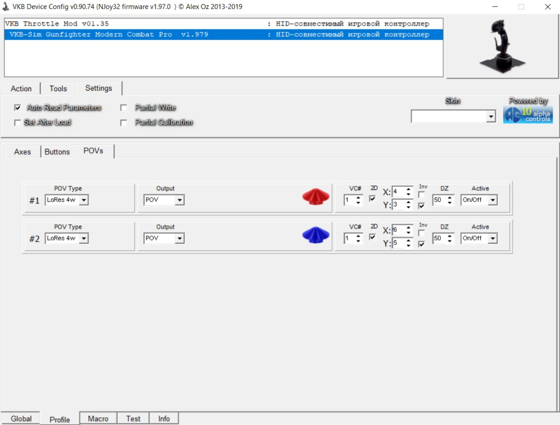Switch to the Axes tab
Screen dimensions: 560x425
22,152
